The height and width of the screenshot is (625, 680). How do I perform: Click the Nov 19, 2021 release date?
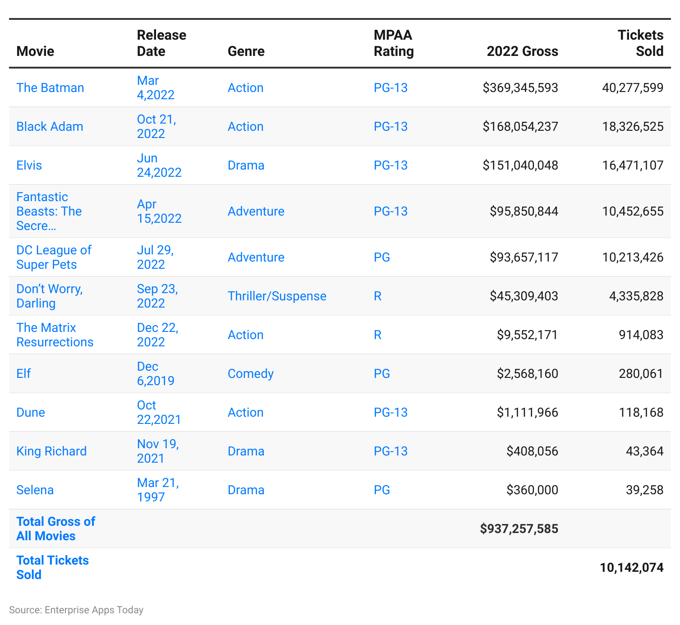click(158, 451)
